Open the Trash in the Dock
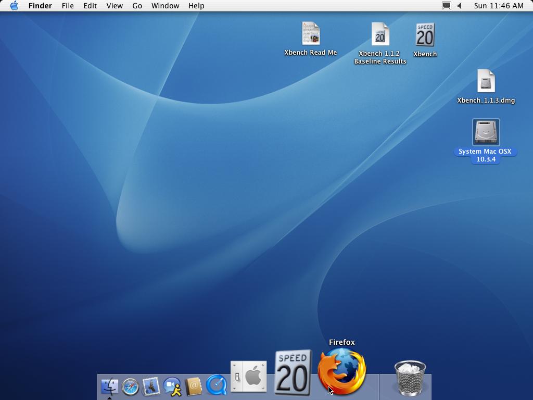 [x=410, y=378]
